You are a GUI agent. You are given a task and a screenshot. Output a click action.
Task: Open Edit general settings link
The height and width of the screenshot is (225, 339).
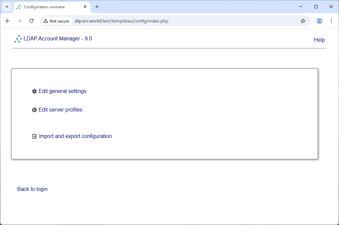click(63, 91)
